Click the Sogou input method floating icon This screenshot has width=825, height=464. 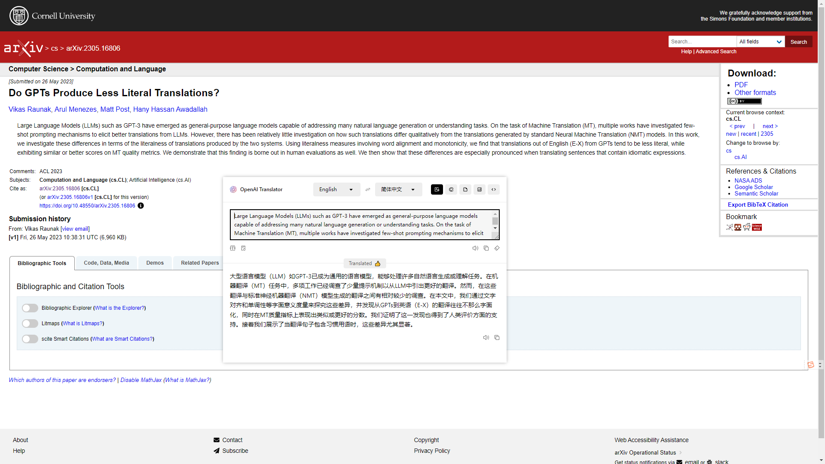(811, 365)
